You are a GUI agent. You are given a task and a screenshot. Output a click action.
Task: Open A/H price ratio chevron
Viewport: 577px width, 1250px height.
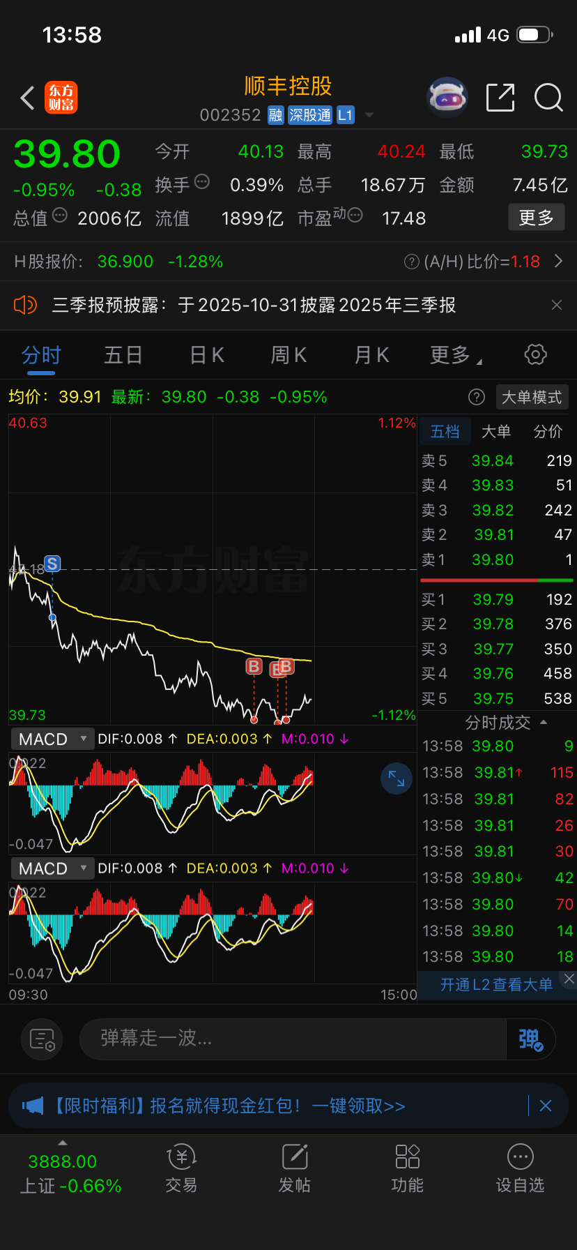(558, 262)
